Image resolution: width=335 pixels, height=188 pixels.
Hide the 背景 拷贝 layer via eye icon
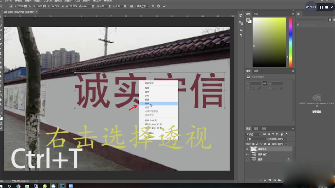tap(247, 154)
